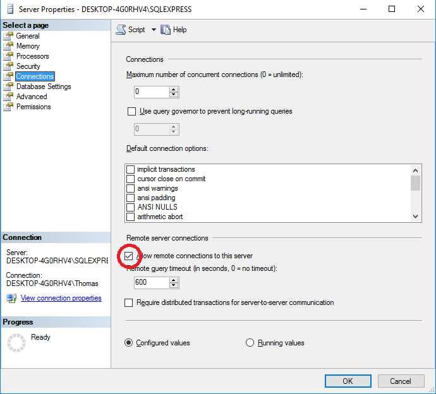Open the Security page

click(x=28, y=66)
